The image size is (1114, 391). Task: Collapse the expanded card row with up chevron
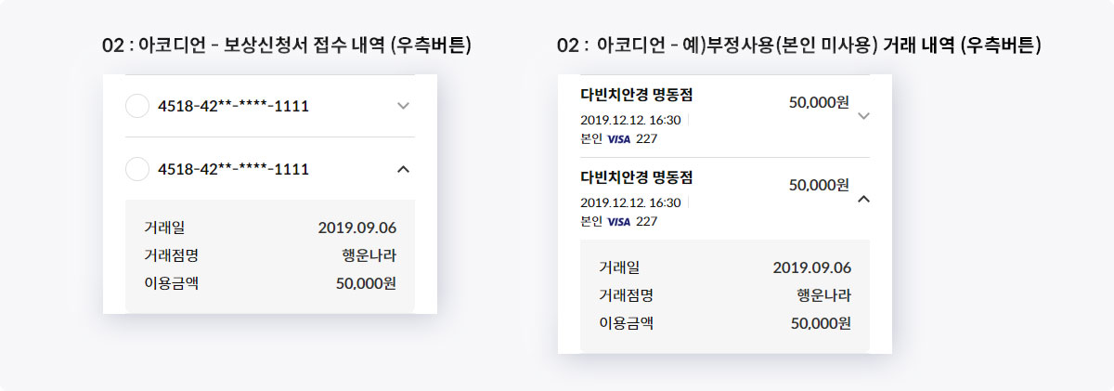click(403, 169)
